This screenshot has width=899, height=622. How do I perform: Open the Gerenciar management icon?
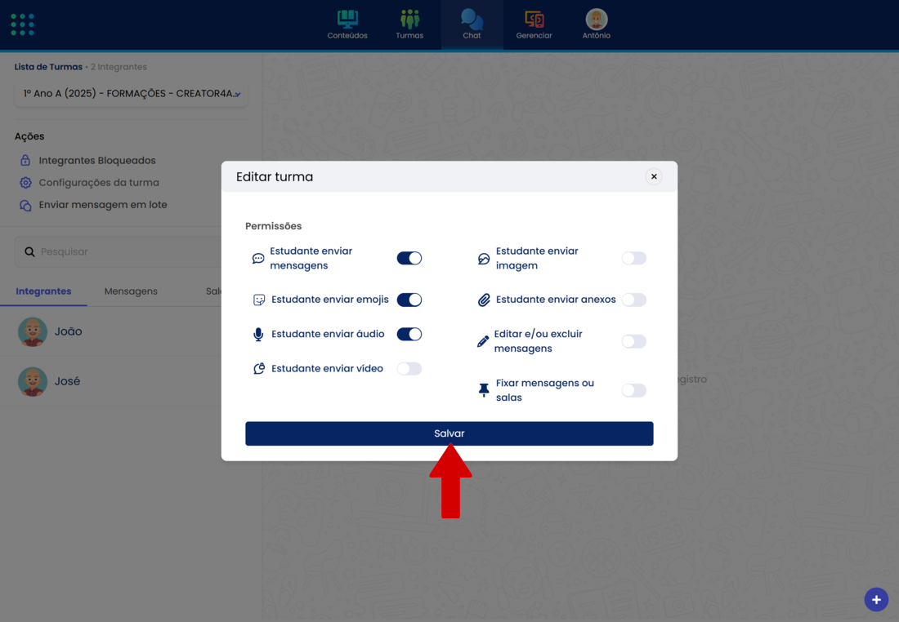pos(534,19)
